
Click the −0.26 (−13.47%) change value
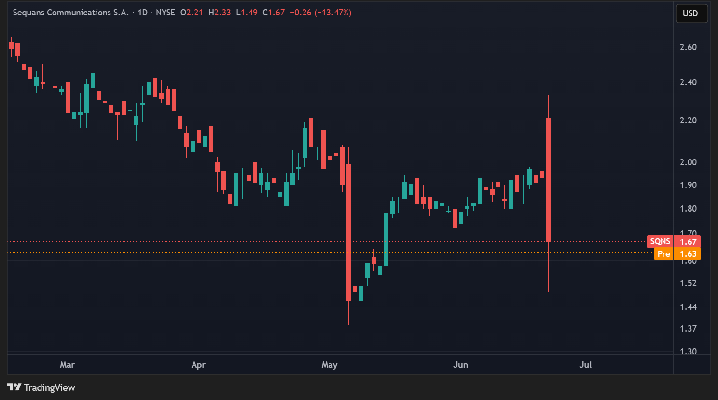(320, 13)
